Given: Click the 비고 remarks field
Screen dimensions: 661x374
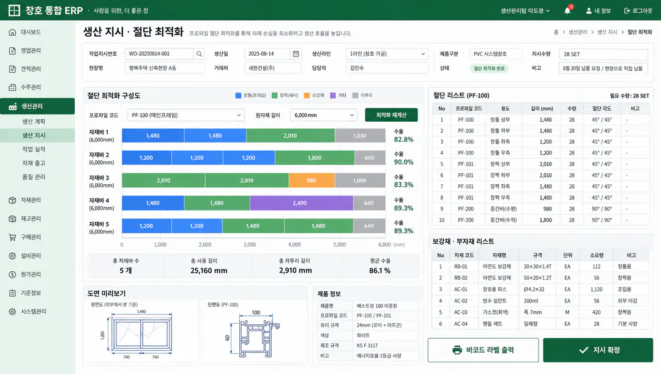Looking at the screenshot, I should (603, 68).
